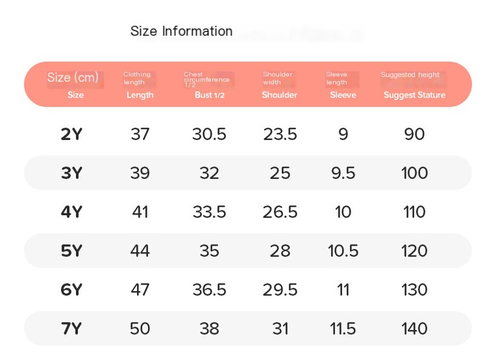Select the Size (cm) header cell
This screenshot has height=354, width=496.
[x=73, y=77]
